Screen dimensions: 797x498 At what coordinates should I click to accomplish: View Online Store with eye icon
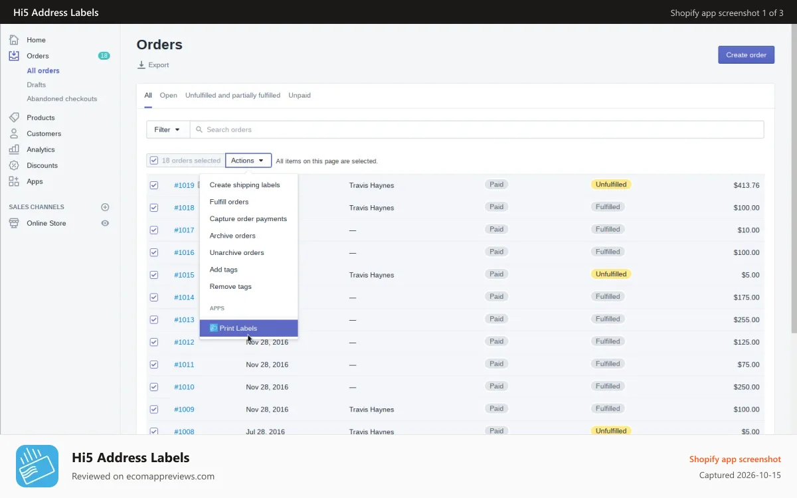coord(105,223)
